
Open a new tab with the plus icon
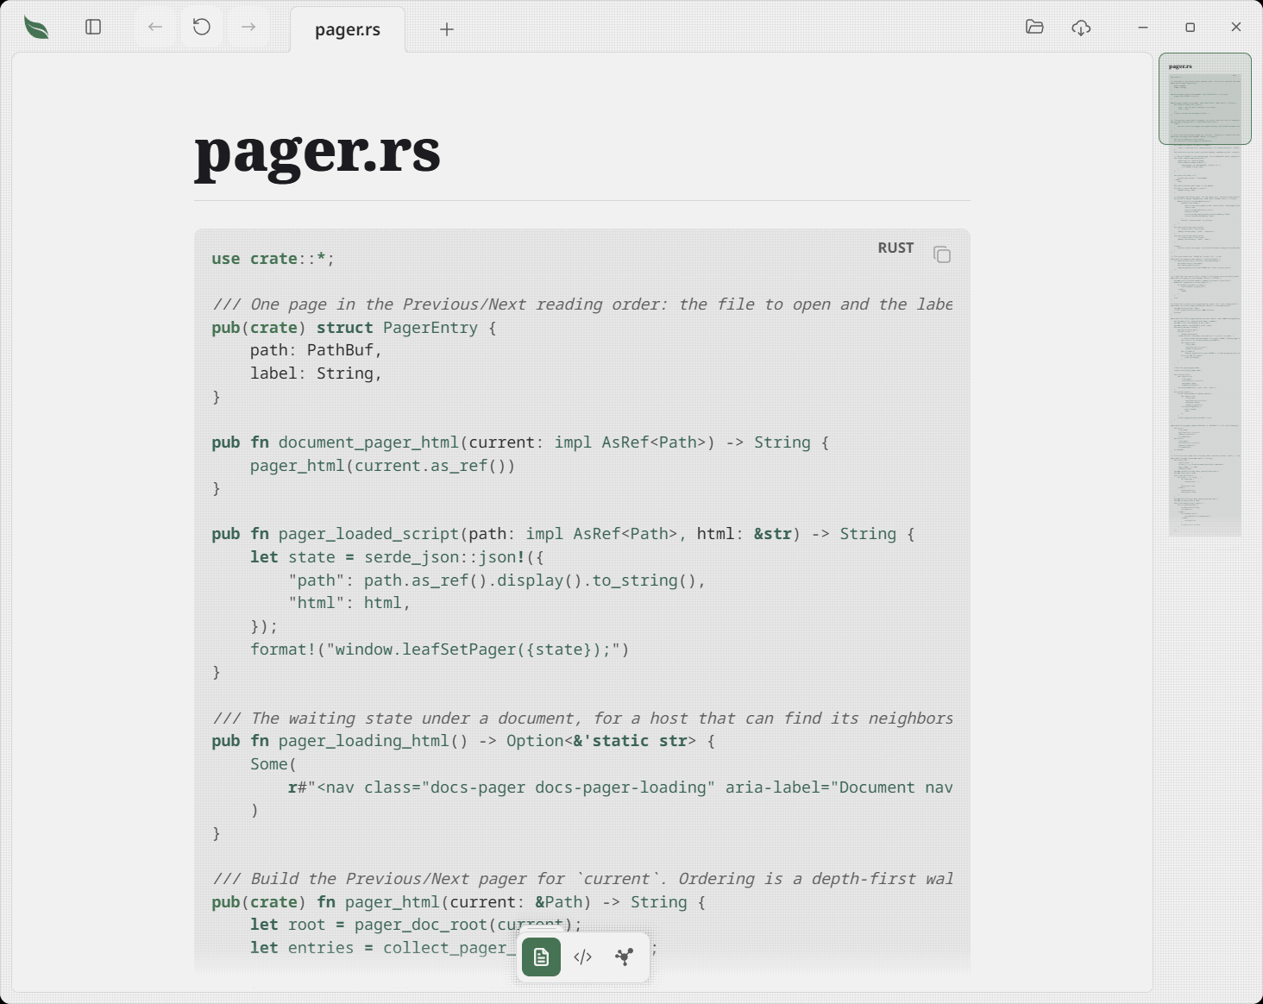coord(447,29)
